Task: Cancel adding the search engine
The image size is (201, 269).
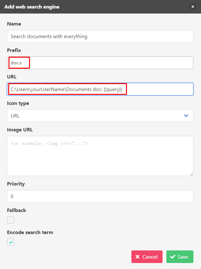Action: click(x=147, y=257)
